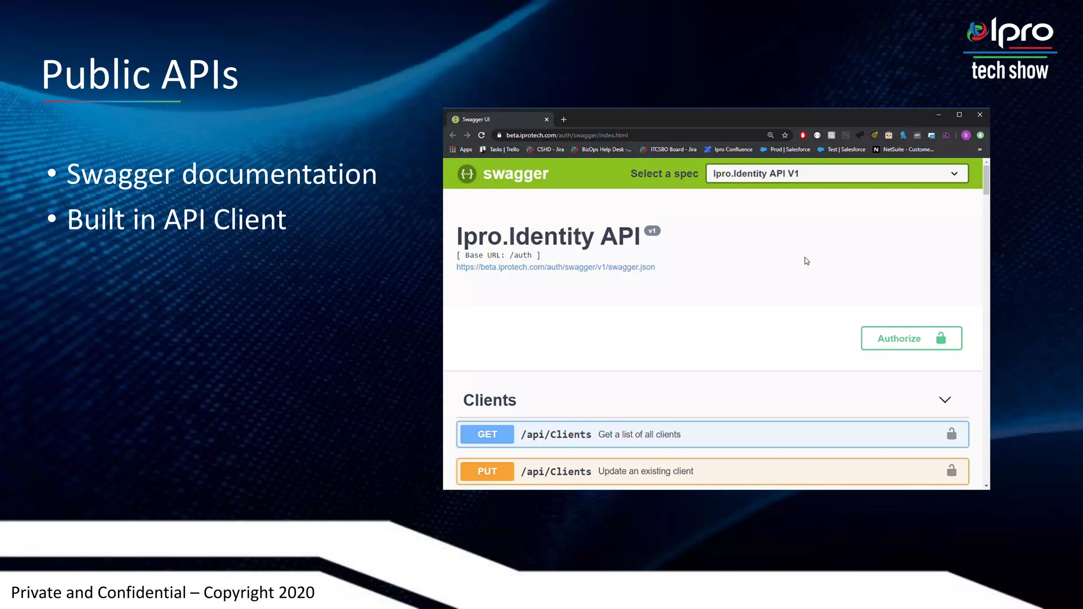Open the profile avatar labeled B

tap(966, 135)
